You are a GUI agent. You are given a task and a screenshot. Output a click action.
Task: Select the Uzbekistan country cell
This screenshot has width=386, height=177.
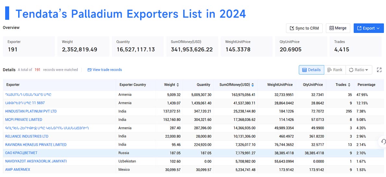pyautogui.click(x=128, y=161)
